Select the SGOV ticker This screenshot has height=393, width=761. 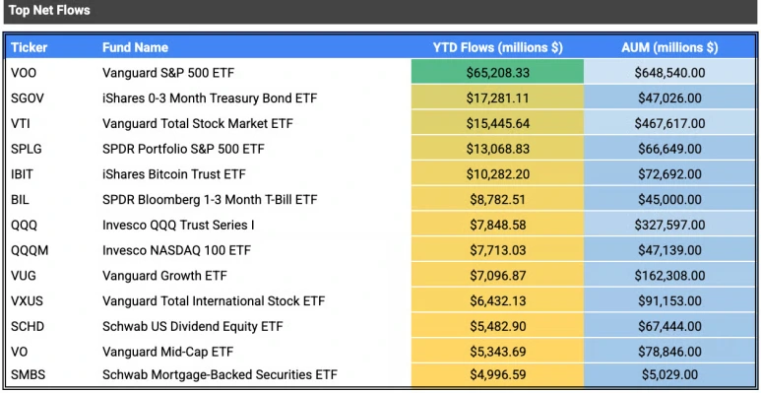(x=28, y=98)
